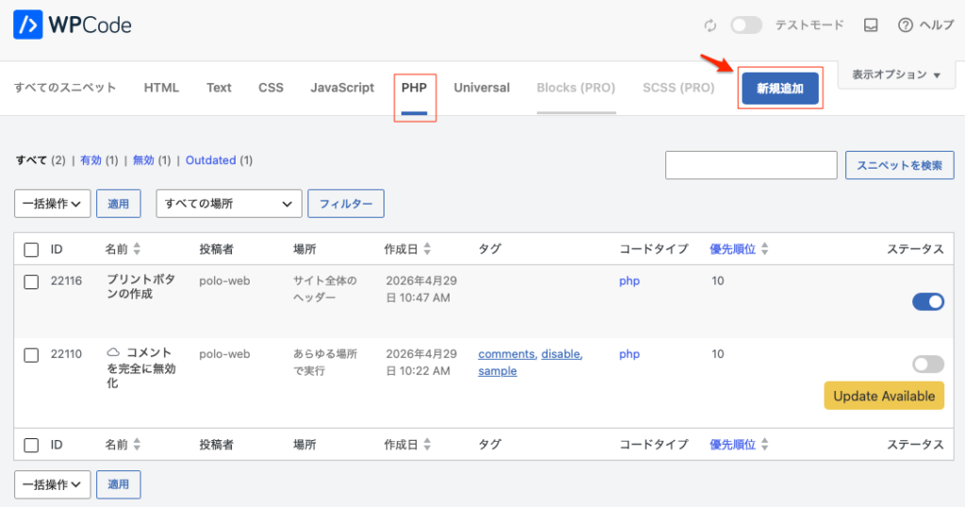
Task: Switch to the CSS tab
Action: tap(270, 88)
